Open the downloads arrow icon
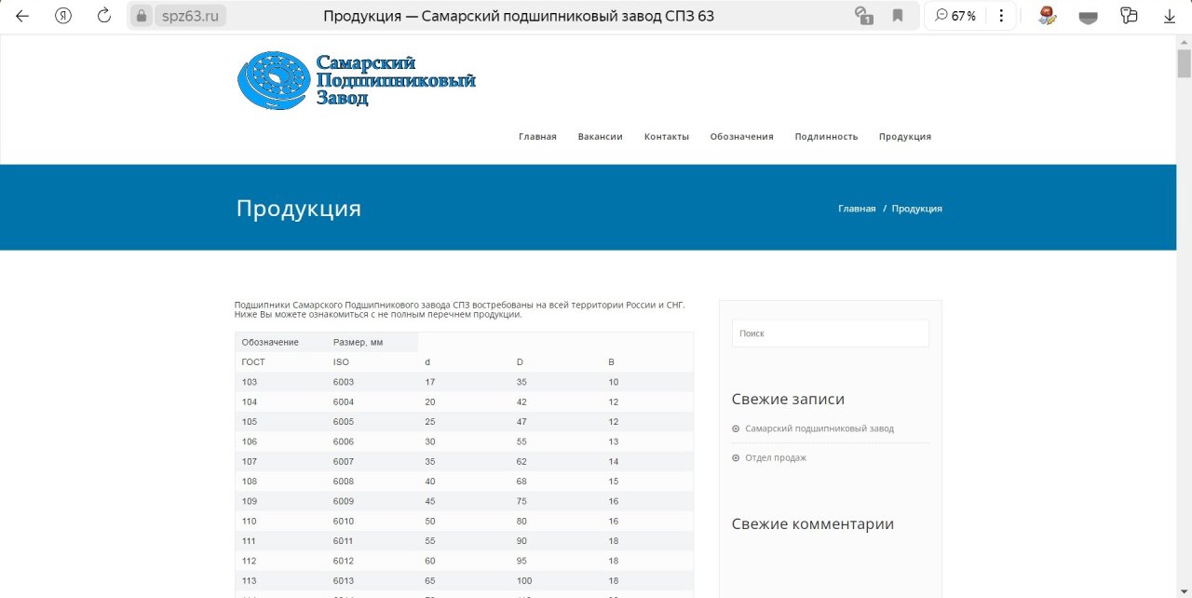Image resolution: width=1192 pixels, height=598 pixels. click(x=1170, y=16)
